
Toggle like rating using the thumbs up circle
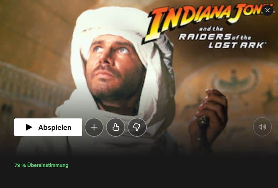click(116, 127)
